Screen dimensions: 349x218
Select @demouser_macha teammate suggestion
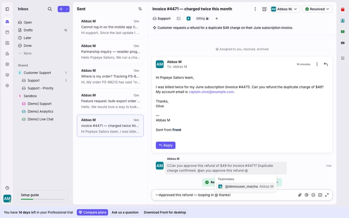pos(246,187)
